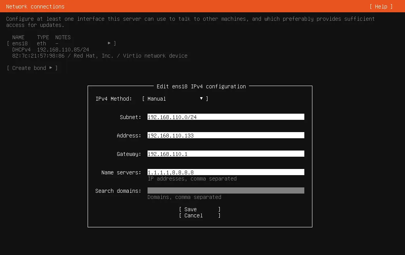This screenshot has height=255, width=405.
Task: Click the Network connections title bar
Action: coord(35,6)
